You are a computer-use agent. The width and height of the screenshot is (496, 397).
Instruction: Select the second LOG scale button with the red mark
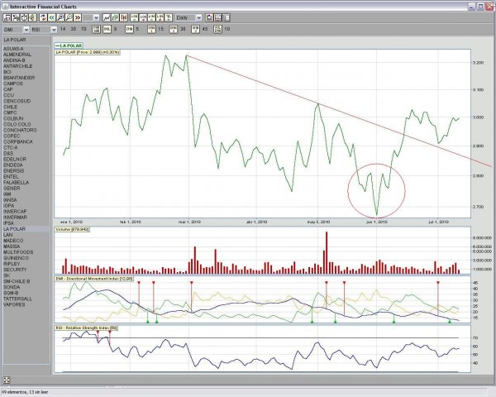[x=143, y=17]
